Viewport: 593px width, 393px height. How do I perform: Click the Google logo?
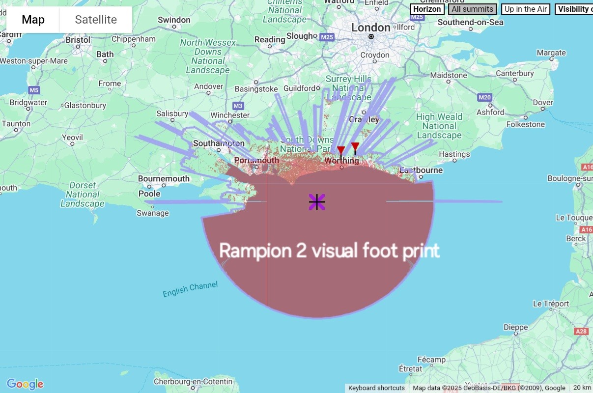point(25,384)
